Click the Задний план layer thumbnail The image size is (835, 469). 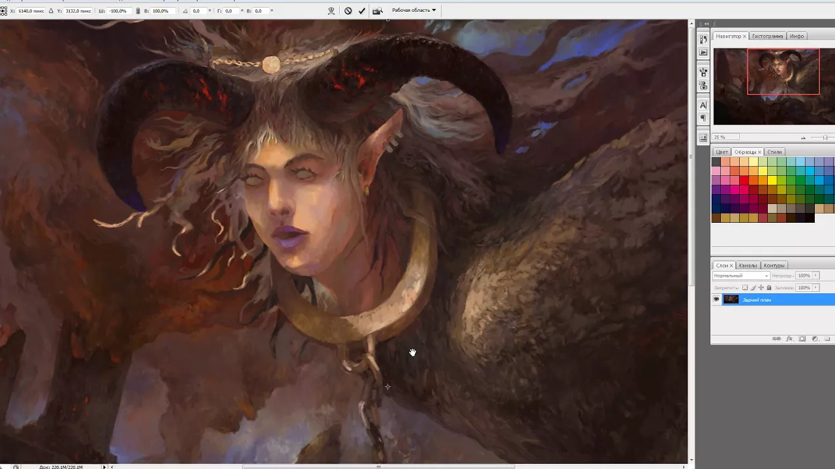pos(731,299)
